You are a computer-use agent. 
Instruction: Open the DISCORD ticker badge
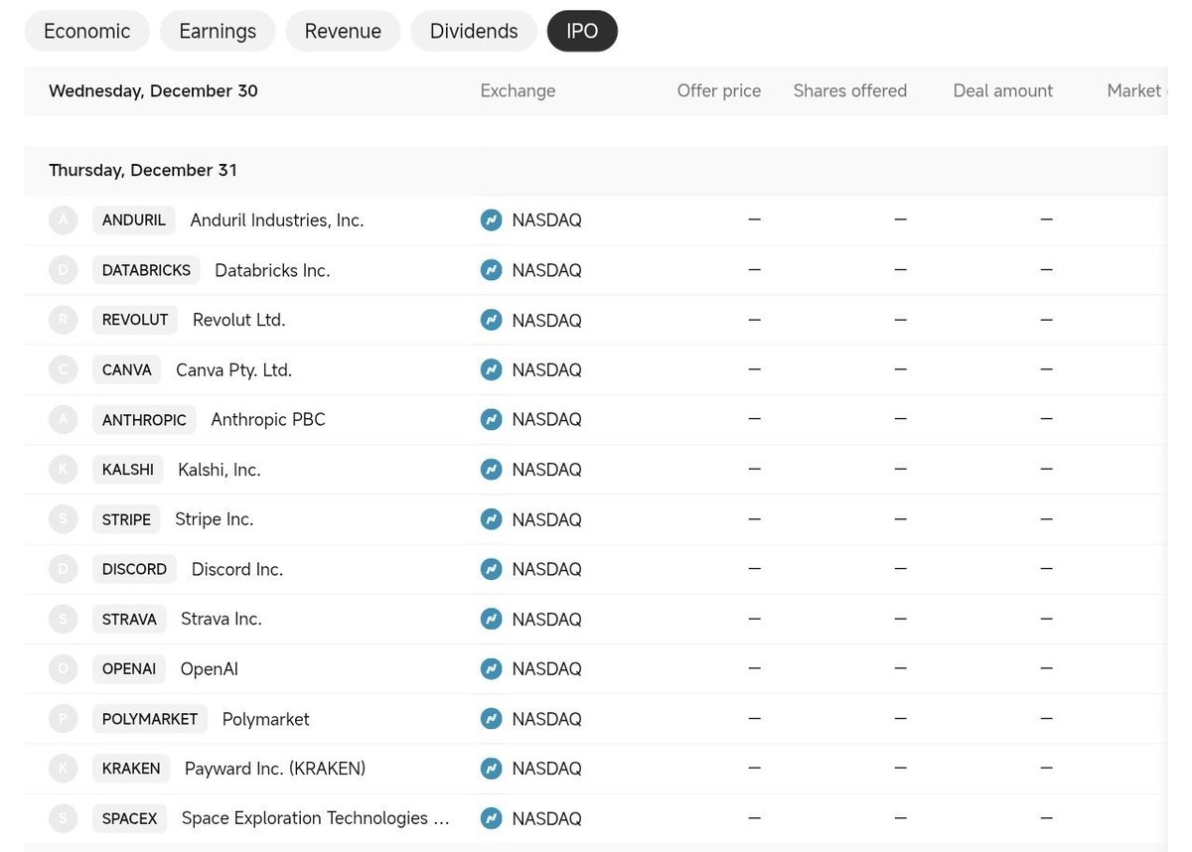coord(135,569)
